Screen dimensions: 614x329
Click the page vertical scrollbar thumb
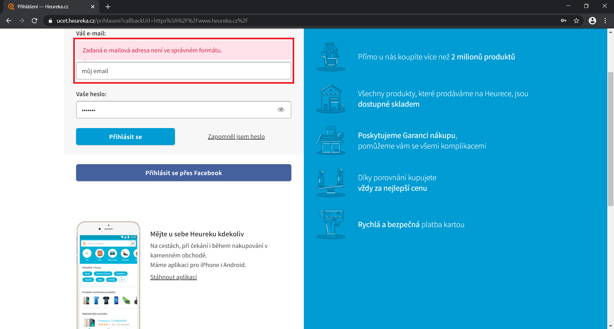[610, 139]
